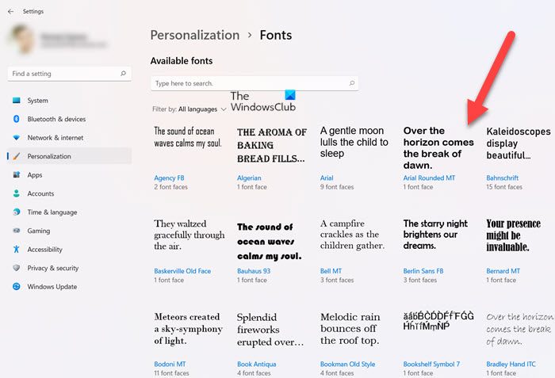Open Apps section icon

pos(16,175)
